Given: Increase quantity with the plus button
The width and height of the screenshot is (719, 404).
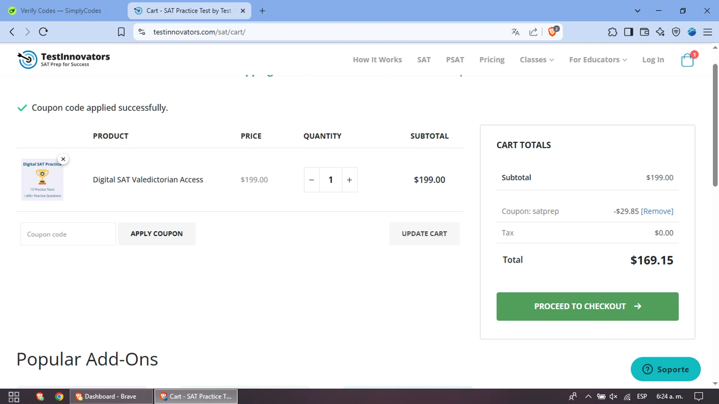Looking at the screenshot, I should [x=349, y=180].
